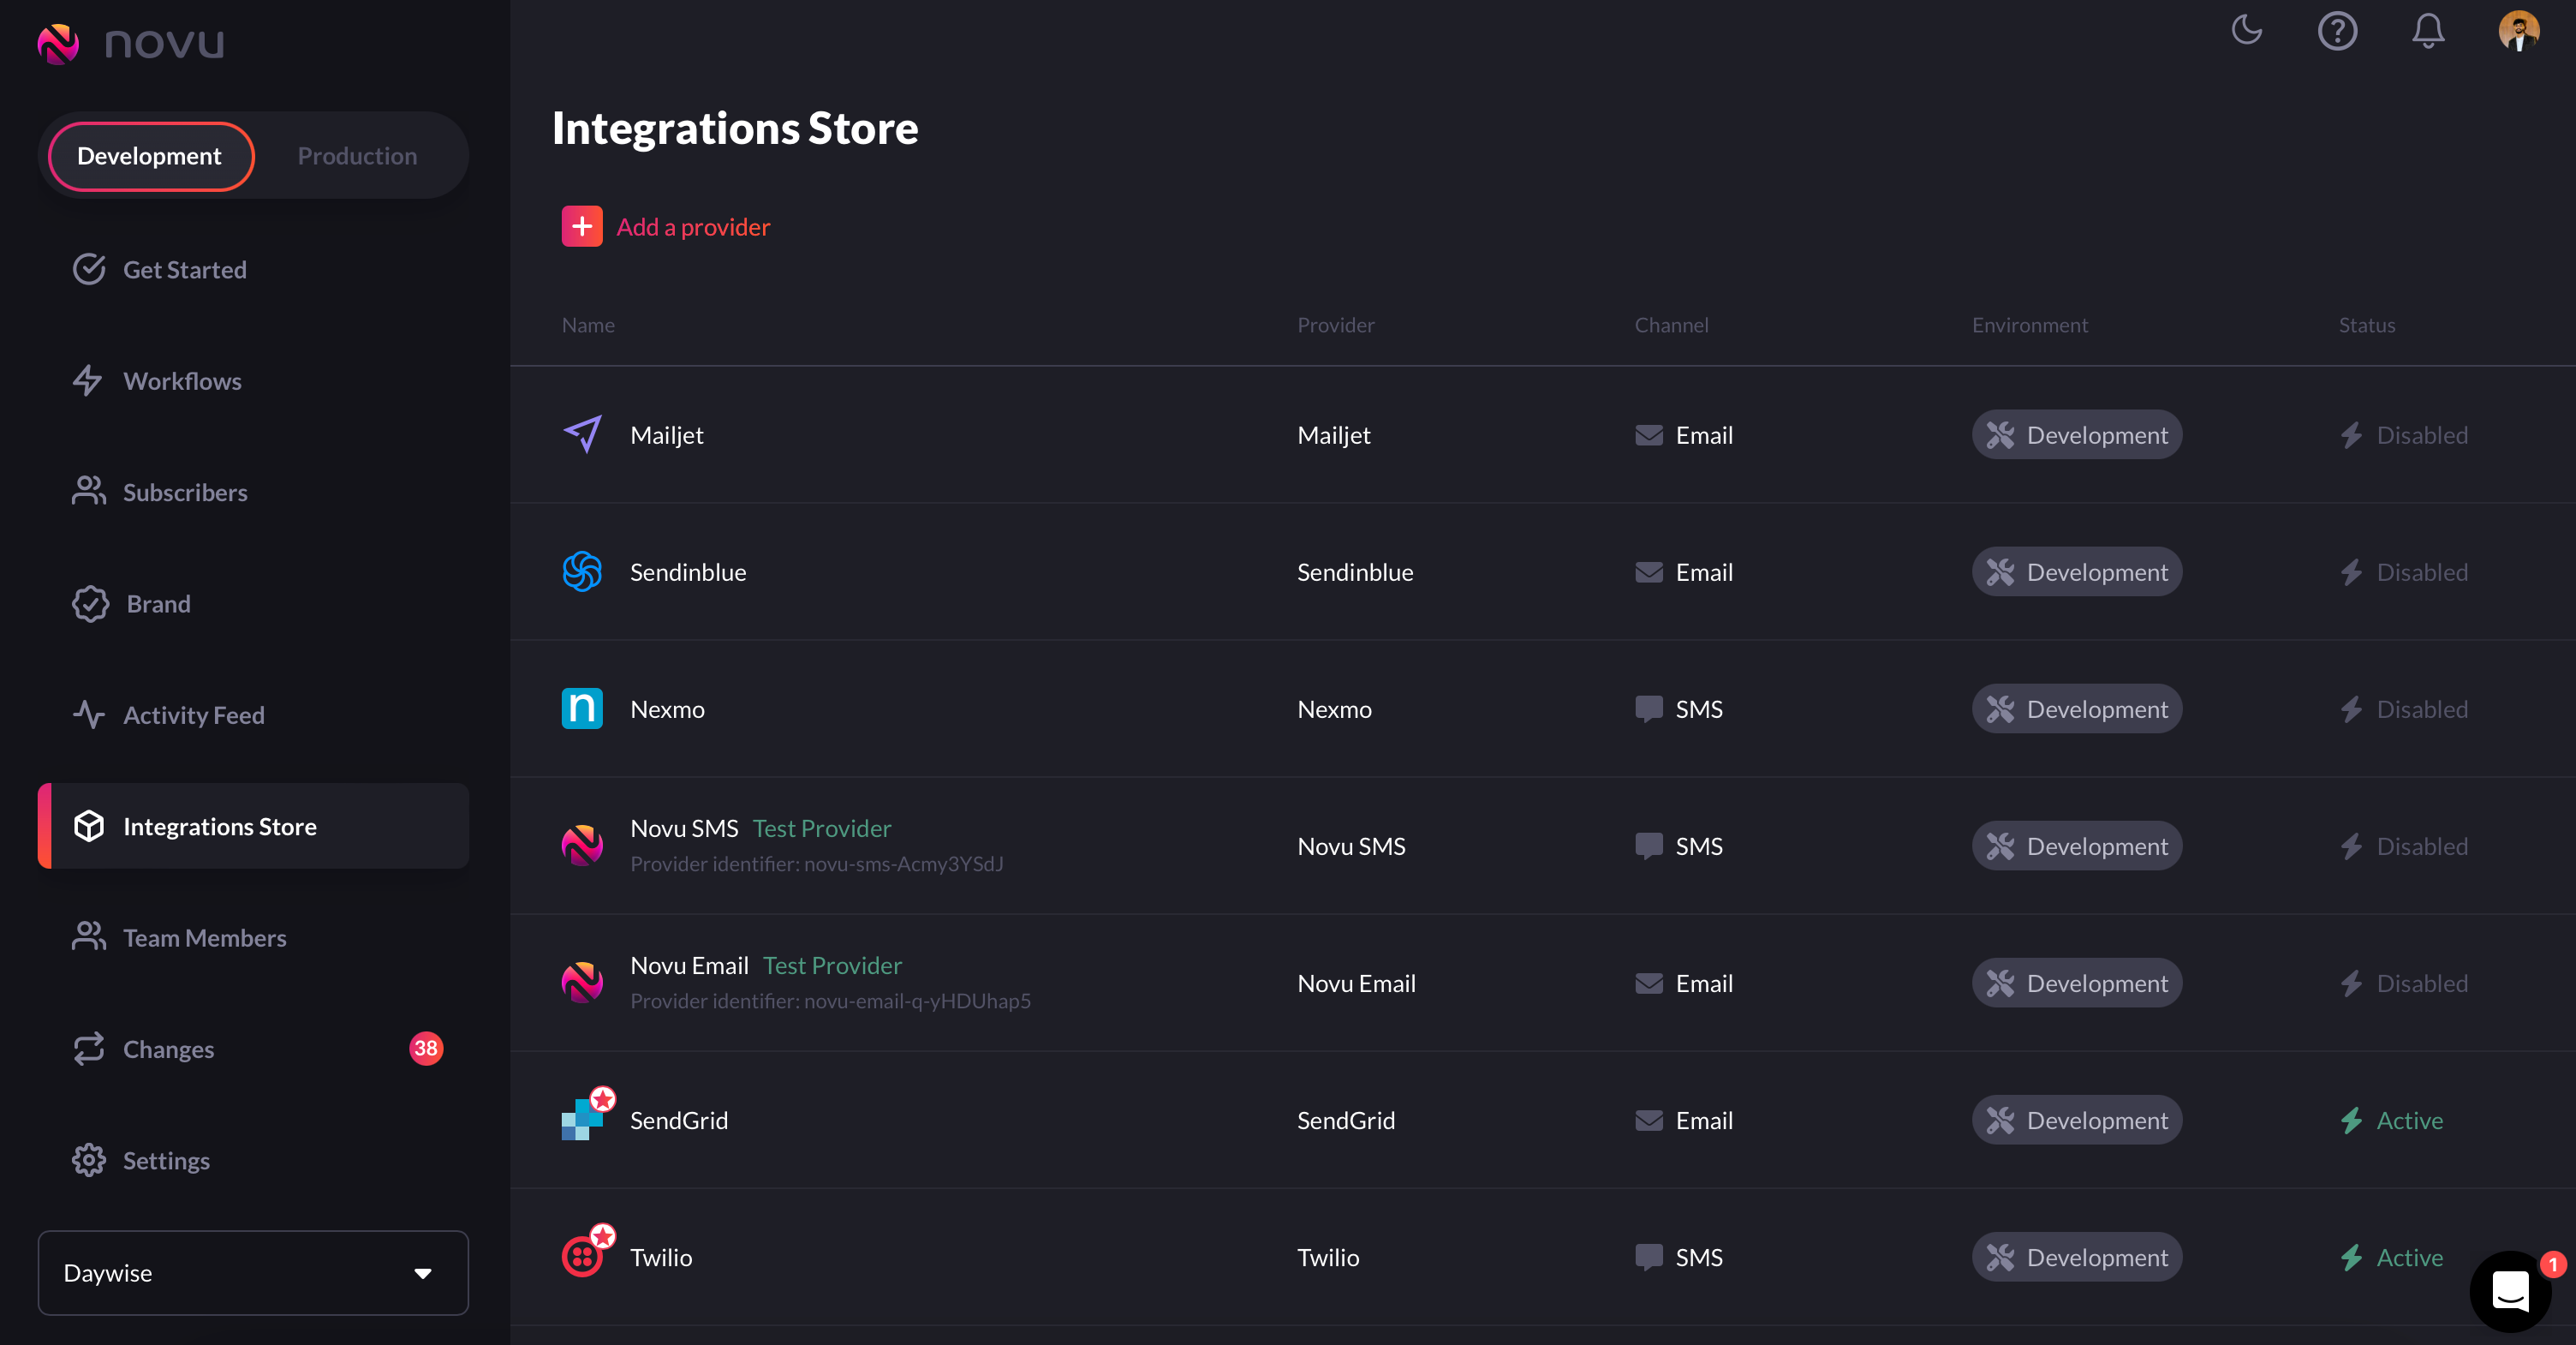Open help via the question mark icon
2576x1345 pixels.
(x=2337, y=31)
